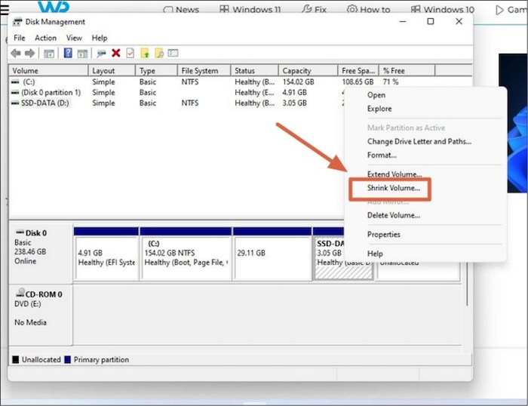Screen dimensions: 528x406
Task: Choose Extend Volume in context menu
Action: click(394, 174)
